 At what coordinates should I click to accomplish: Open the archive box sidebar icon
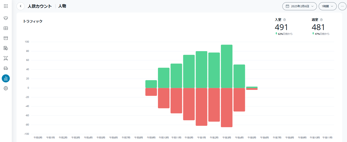pos(6,38)
